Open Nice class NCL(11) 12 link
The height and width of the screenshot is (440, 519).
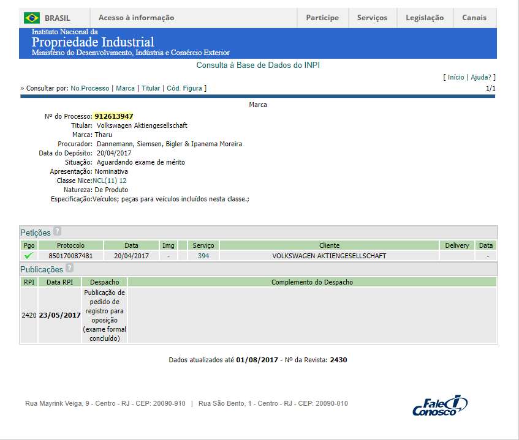(109, 181)
